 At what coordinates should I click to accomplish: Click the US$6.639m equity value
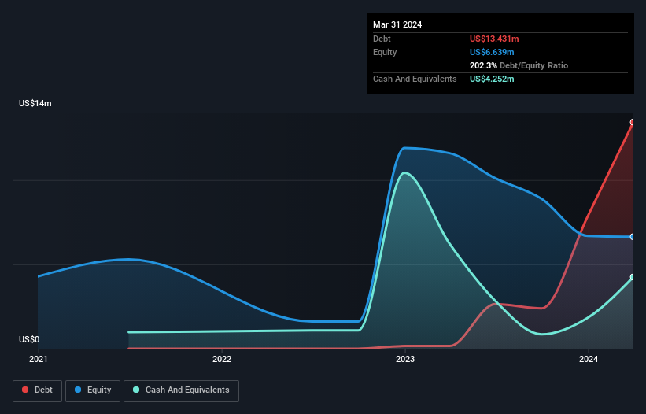tap(492, 52)
